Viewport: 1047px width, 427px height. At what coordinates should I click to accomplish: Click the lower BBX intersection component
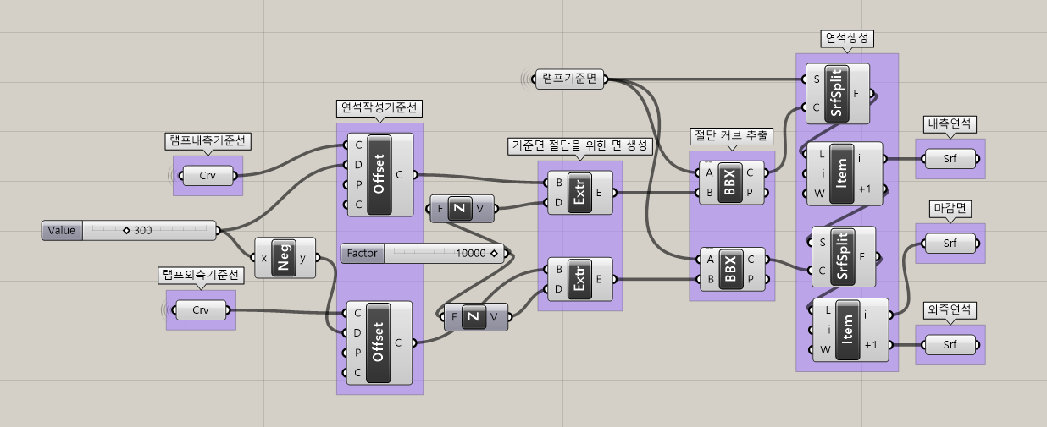click(x=729, y=267)
